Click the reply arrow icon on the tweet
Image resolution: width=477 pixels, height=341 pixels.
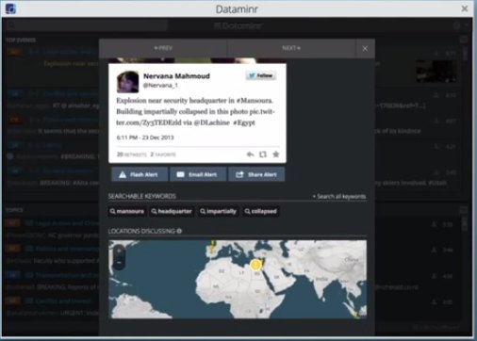(x=250, y=154)
